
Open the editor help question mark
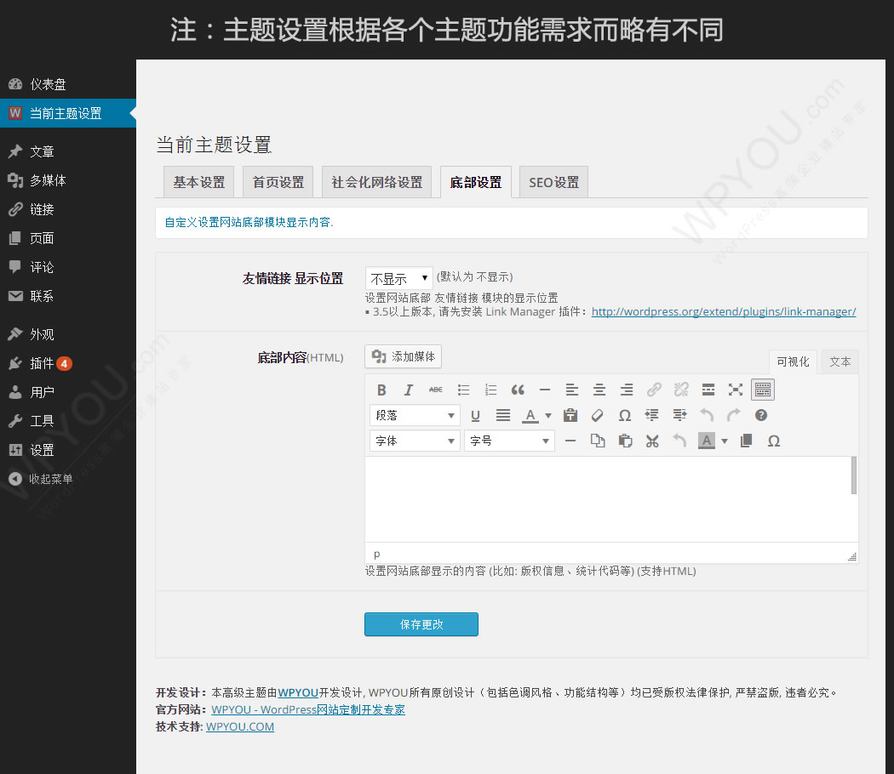click(x=761, y=415)
